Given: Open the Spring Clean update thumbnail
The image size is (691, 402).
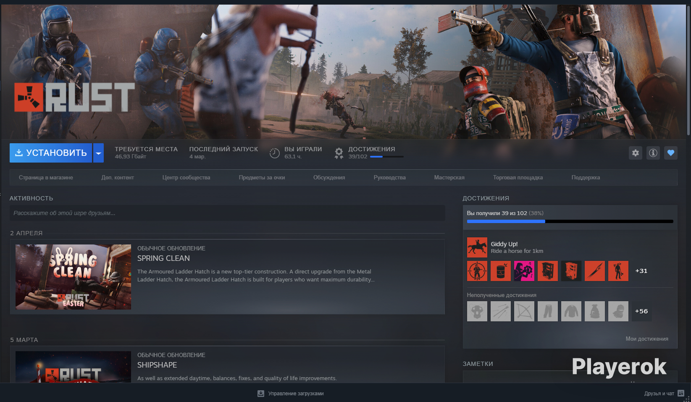Looking at the screenshot, I should (73, 277).
